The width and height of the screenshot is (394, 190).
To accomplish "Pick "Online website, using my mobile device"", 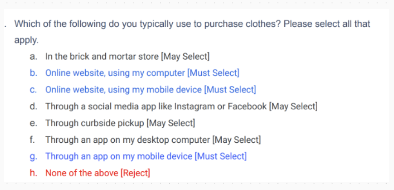I will 123,90.
